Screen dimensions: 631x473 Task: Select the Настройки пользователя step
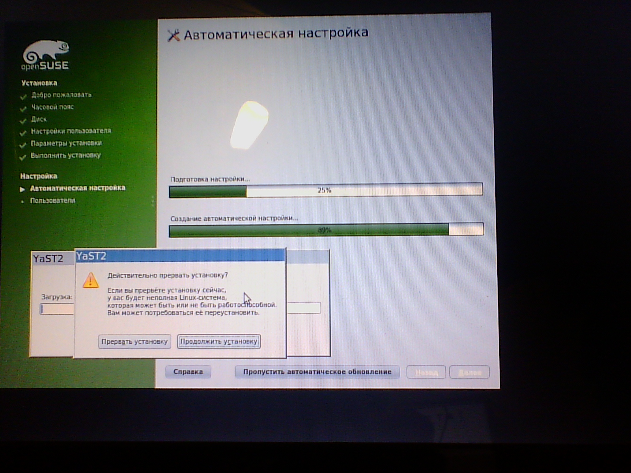[x=71, y=131]
